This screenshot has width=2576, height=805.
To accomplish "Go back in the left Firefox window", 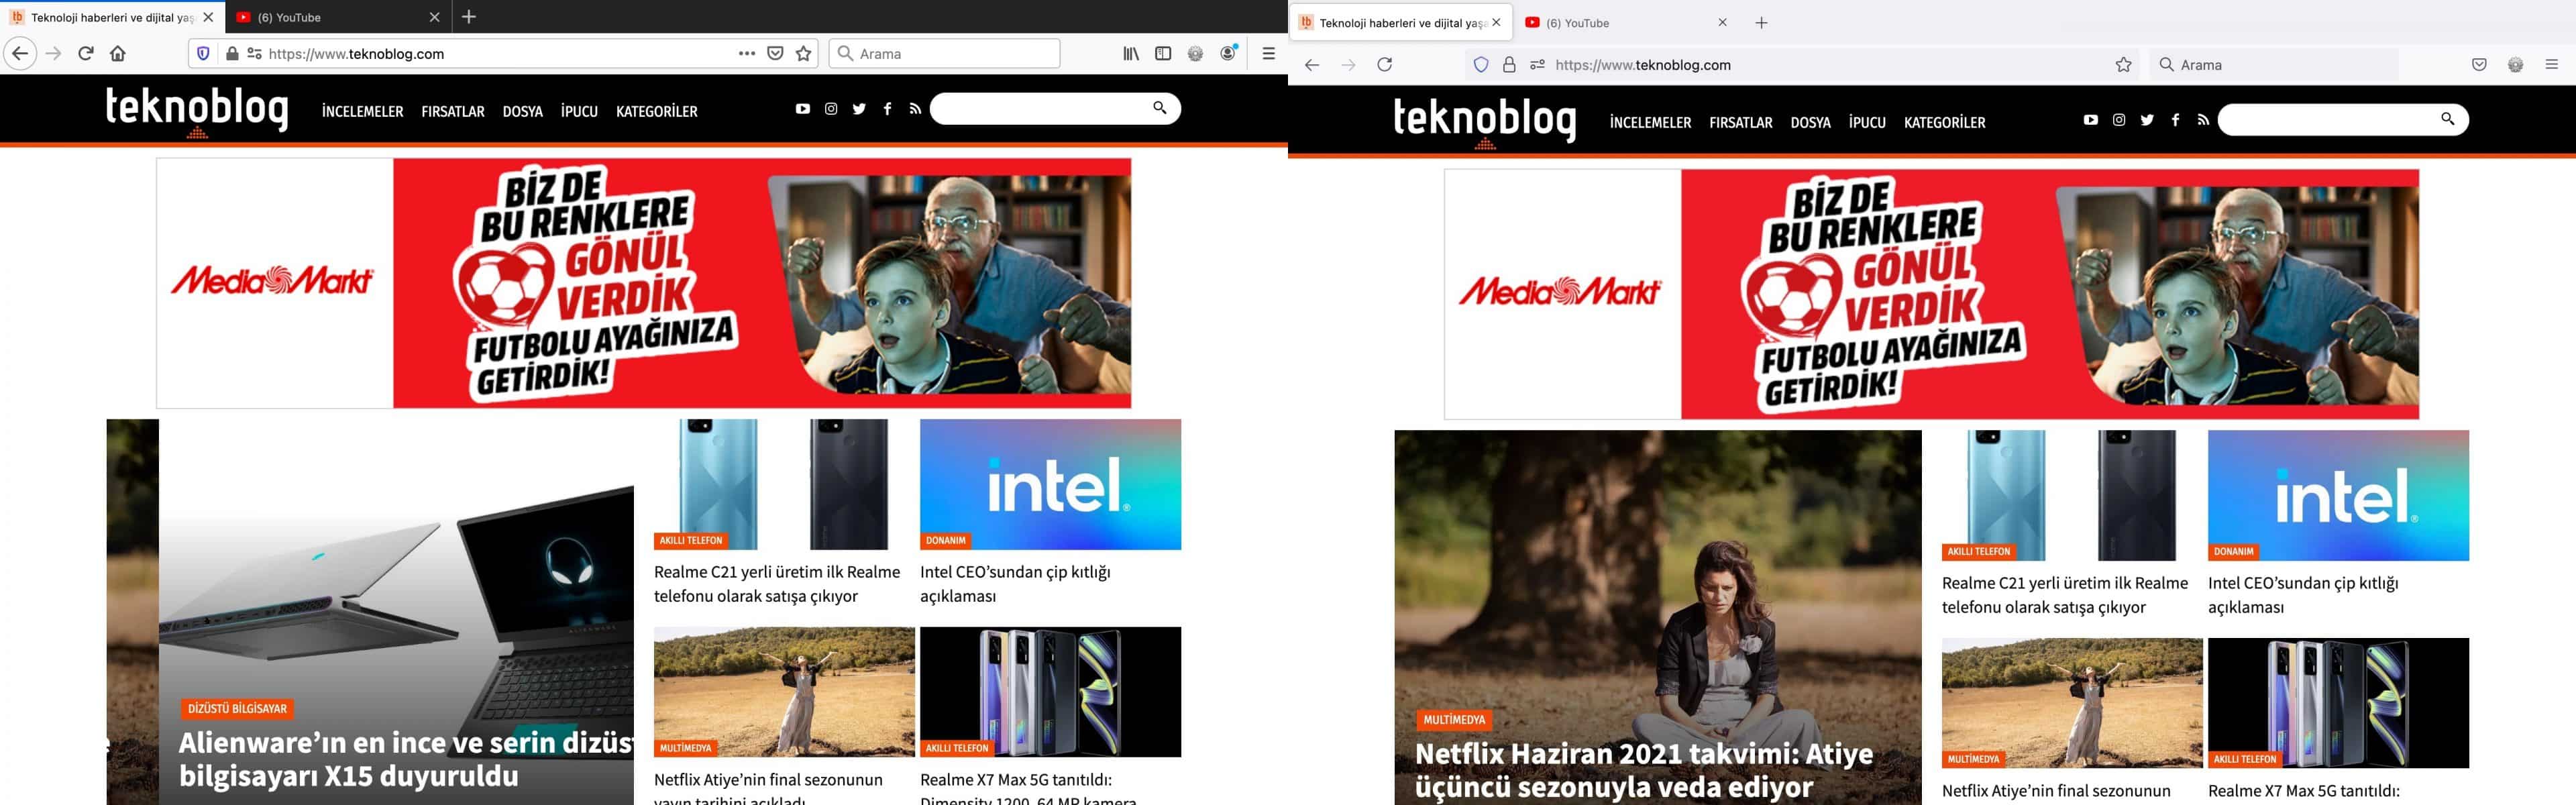I will coord(20,53).
